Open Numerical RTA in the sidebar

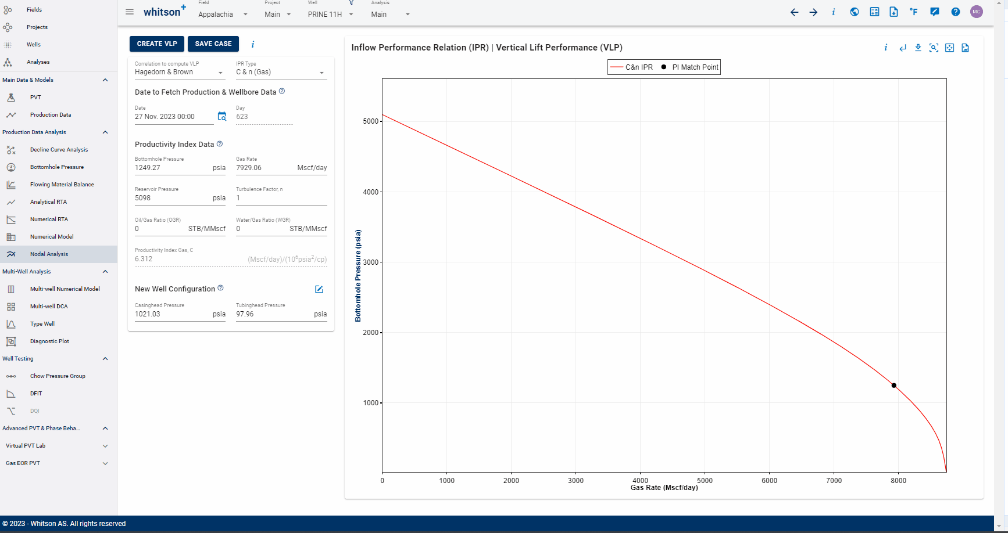[x=58, y=219]
